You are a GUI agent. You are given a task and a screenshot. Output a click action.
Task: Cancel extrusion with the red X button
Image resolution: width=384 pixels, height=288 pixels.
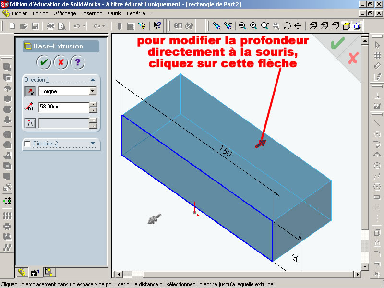(61, 62)
